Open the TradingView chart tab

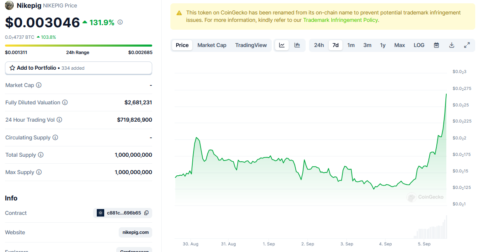pos(251,45)
